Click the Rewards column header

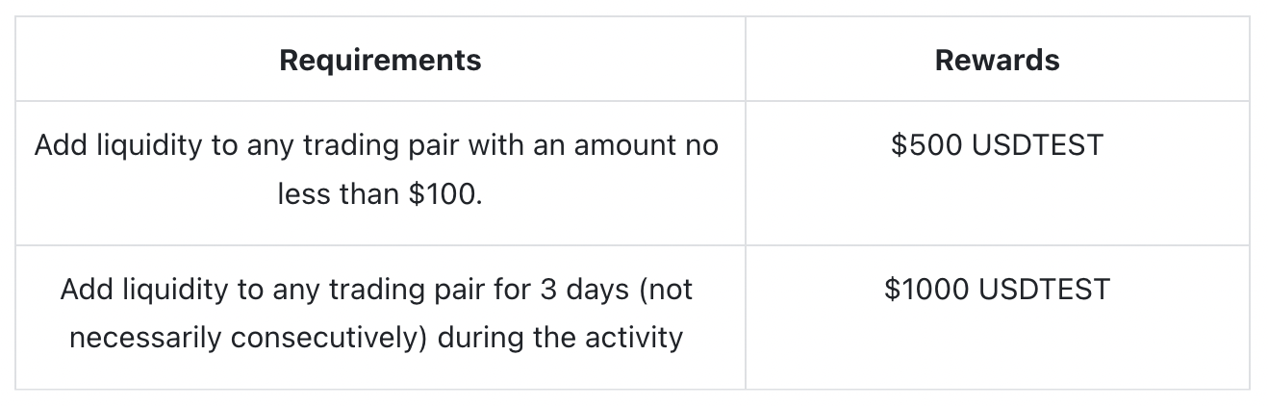pyautogui.click(x=997, y=61)
